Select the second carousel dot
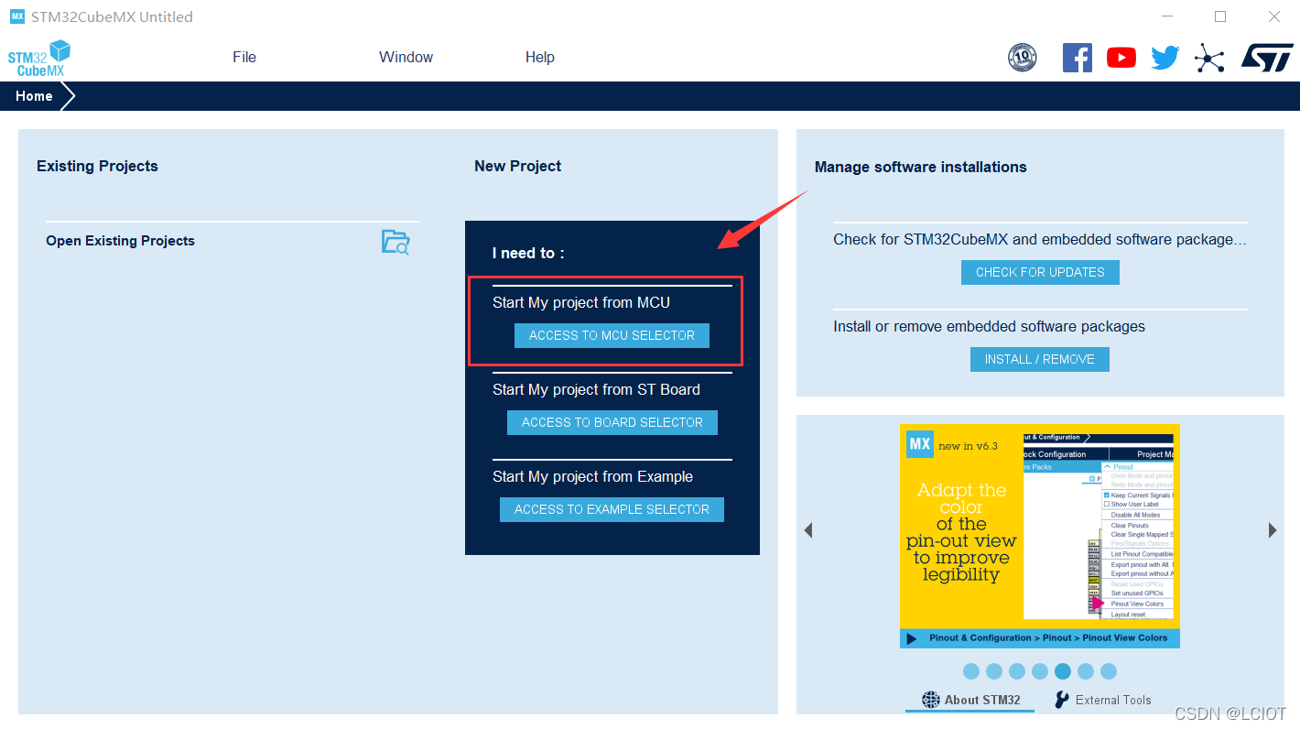The image size is (1300, 729). pyautogui.click(x=994, y=671)
